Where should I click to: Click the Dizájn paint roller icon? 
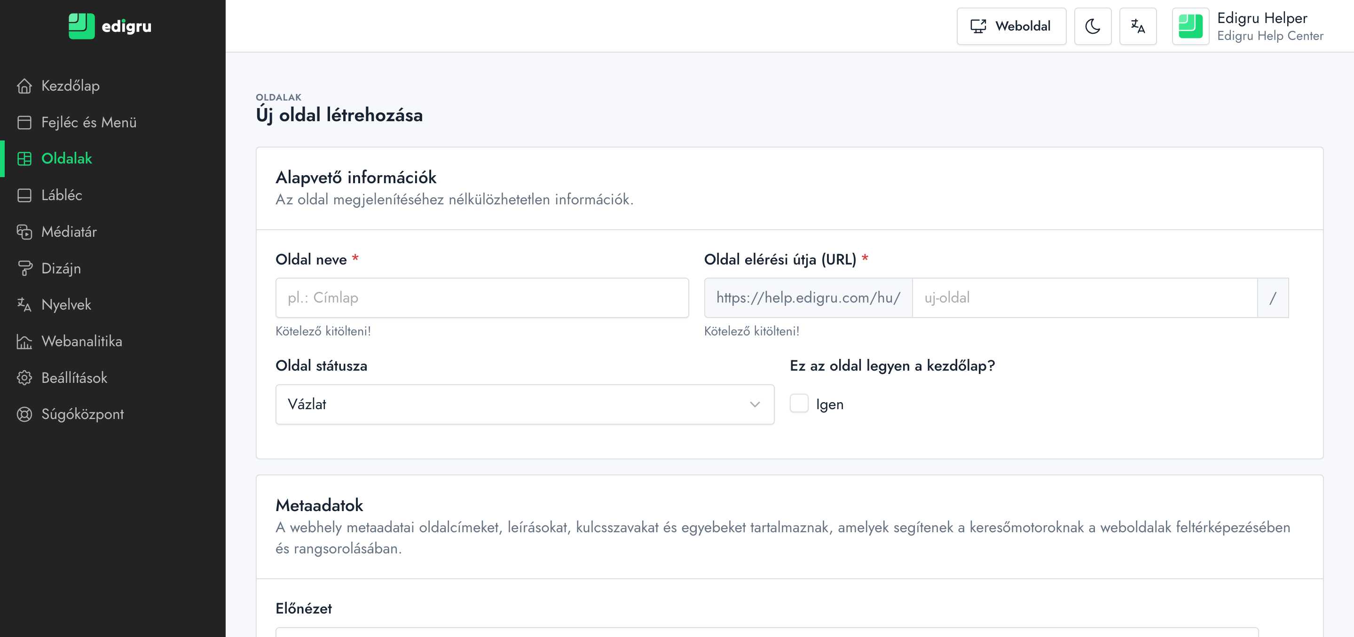point(24,268)
